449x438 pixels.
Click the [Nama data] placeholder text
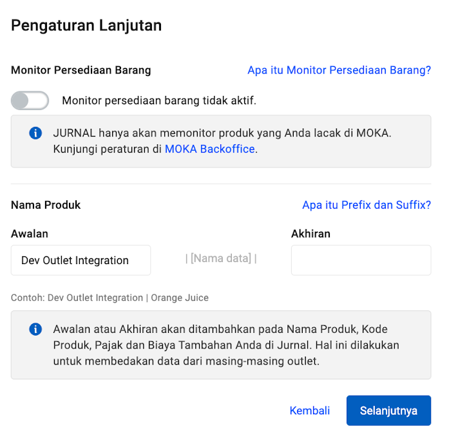tap(221, 258)
